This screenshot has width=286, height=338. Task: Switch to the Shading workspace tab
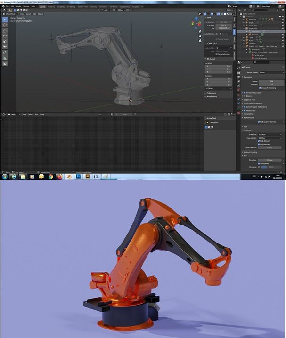pyautogui.click(x=93, y=6)
